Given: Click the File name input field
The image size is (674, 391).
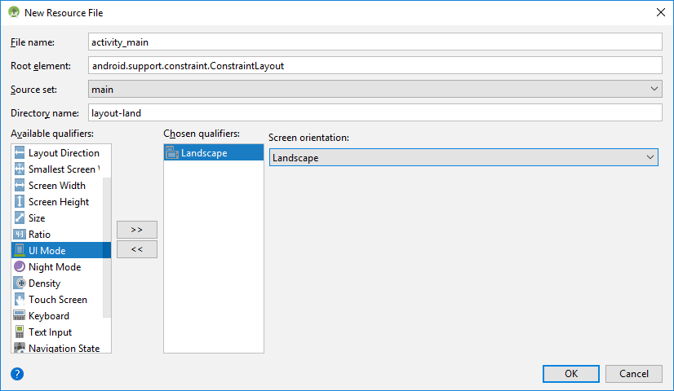Looking at the screenshot, I should [x=375, y=42].
